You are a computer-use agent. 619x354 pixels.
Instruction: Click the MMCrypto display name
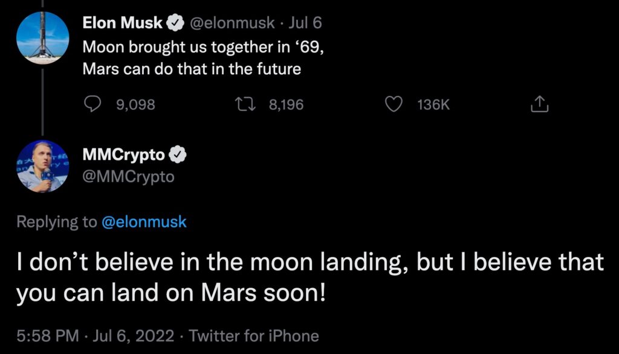pos(124,155)
